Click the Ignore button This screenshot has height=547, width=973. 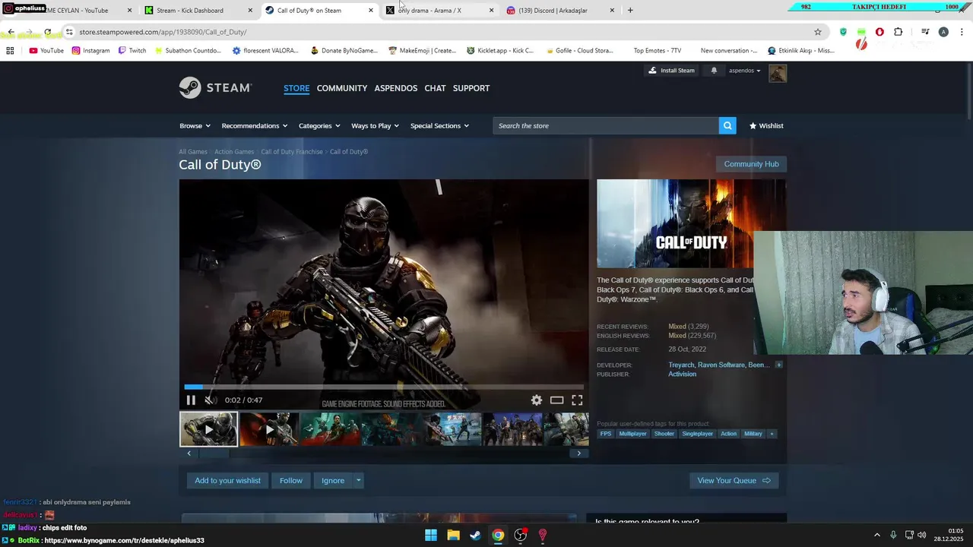(x=333, y=480)
